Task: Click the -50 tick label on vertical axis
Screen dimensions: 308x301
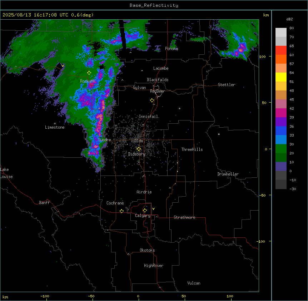Action: click(262, 195)
